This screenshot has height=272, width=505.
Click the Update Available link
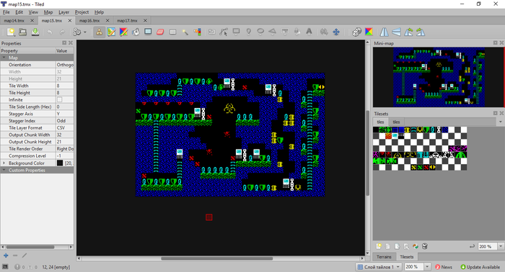[480, 267]
